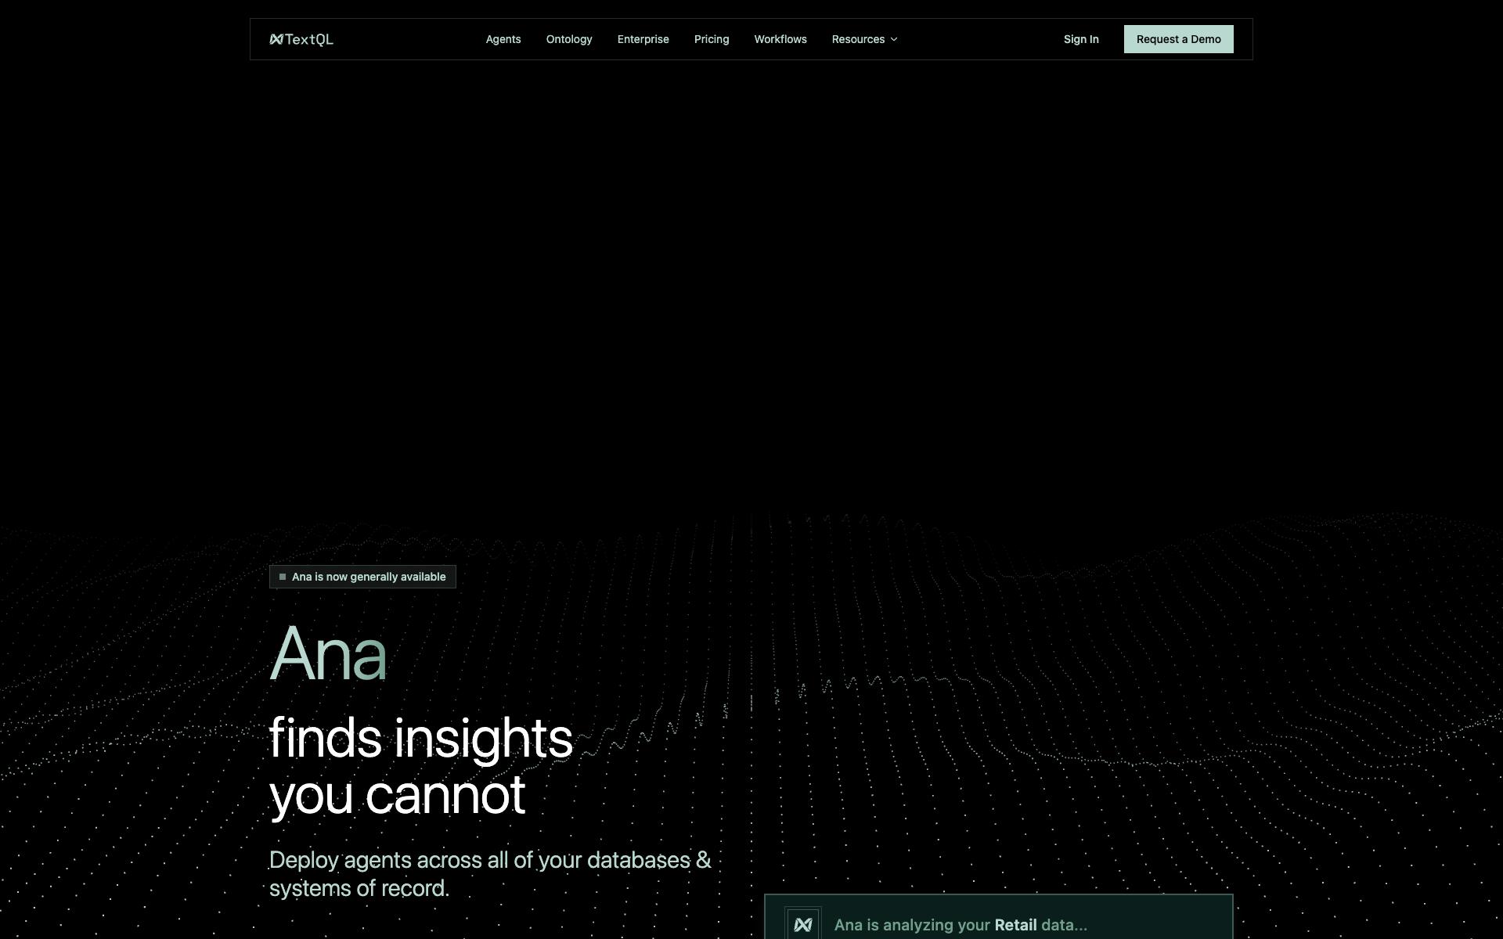Screen dimensions: 1503x939
Task: Click the Sign In link
Action: pos(1081,39)
